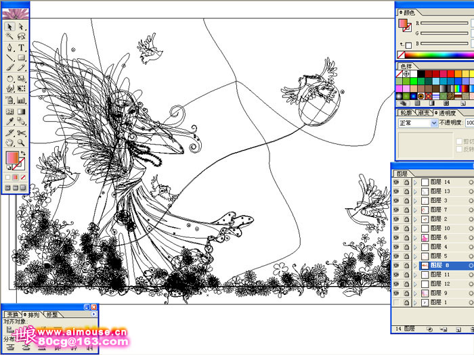The width and height of the screenshot is (474, 355).
Task: Unlock layer 图层 10 via lock icon
Action: 406,229
